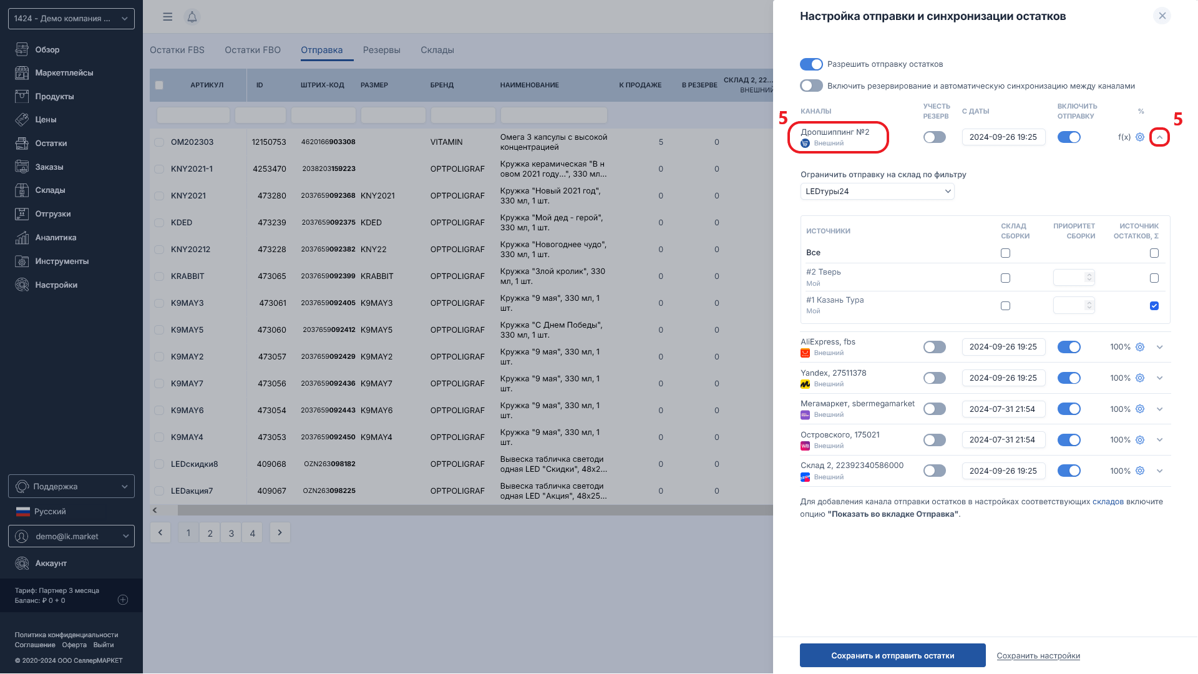Expand the Склад 2 channel chevron
The height and width of the screenshot is (674, 1198).
pyautogui.click(x=1160, y=471)
